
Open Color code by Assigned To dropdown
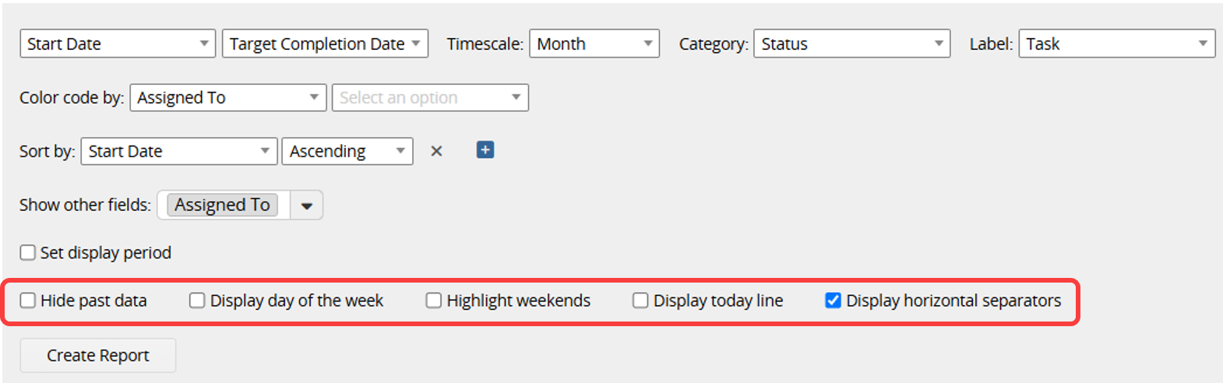[x=228, y=97]
